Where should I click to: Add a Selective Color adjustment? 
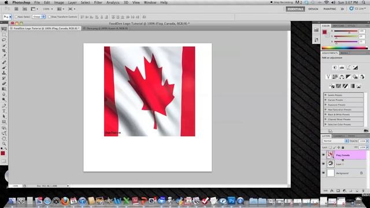359,86
